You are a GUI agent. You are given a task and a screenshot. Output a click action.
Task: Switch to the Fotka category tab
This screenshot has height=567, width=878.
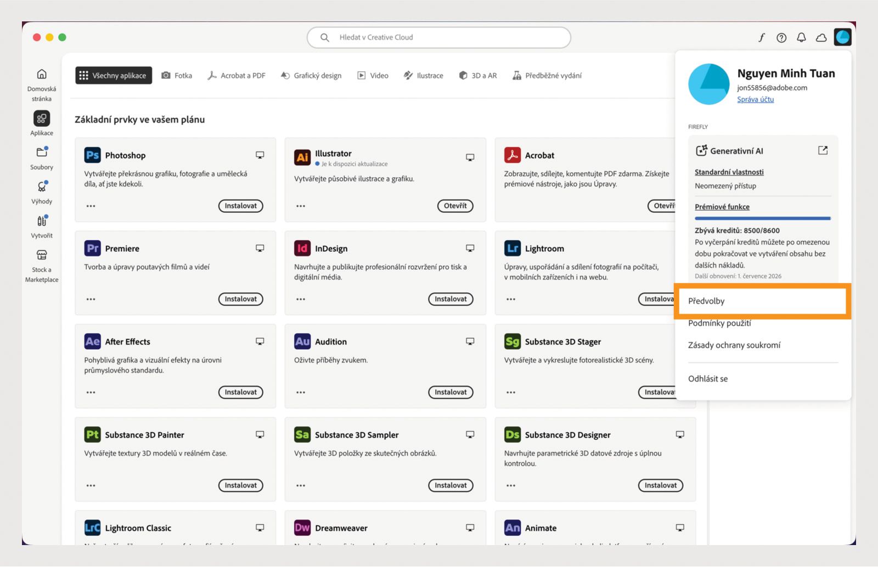pyautogui.click(x=177, y=76)
